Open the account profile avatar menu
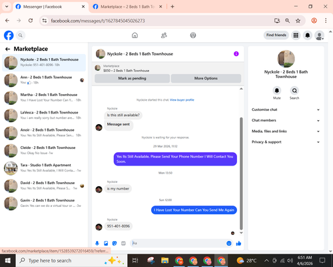The height and width of the screenshot is (267, 333). (319, 35)
